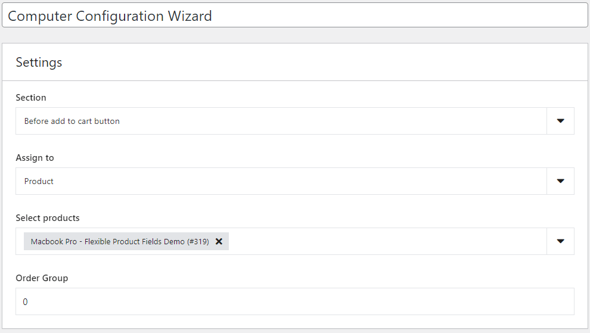Click the Settings panel heading
The image size is (590, 333).
point(39,63)
